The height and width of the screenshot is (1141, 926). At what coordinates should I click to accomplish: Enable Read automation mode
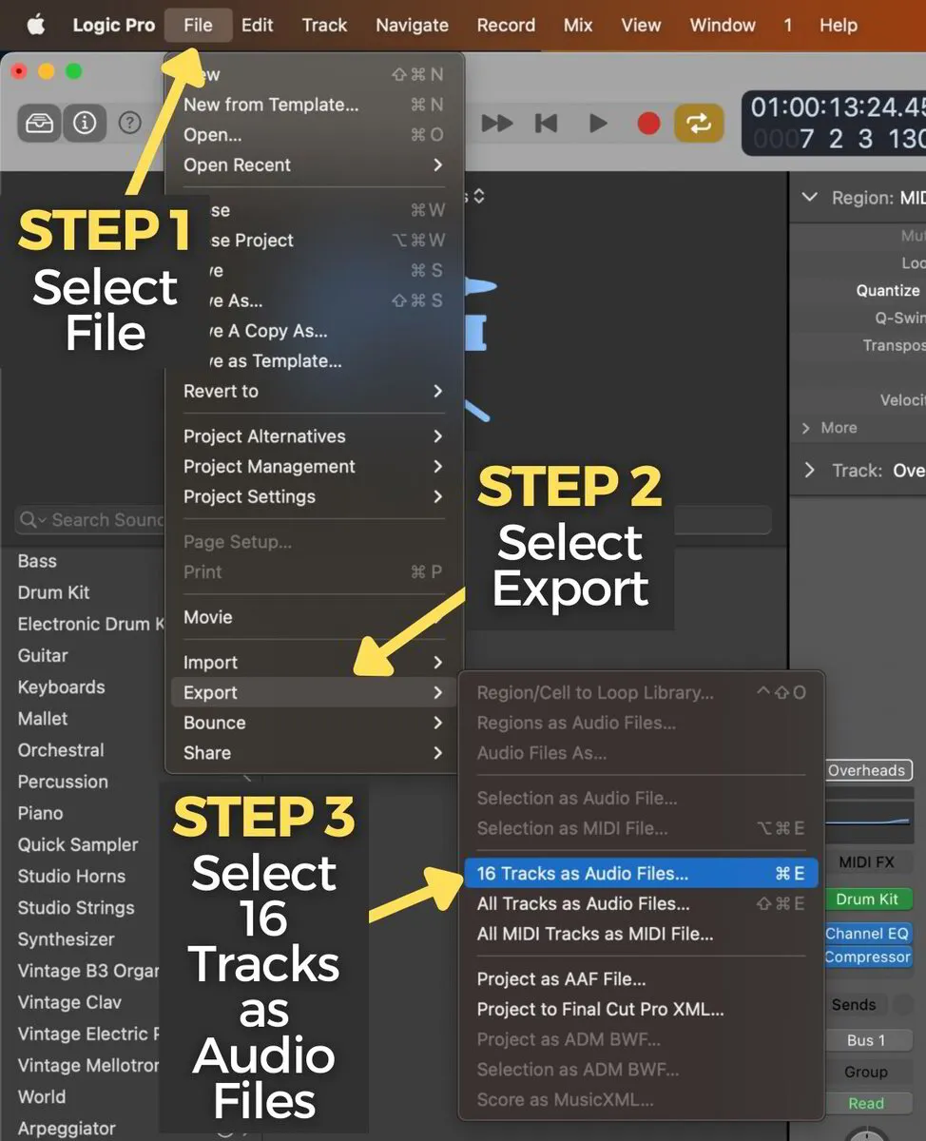867,1103
